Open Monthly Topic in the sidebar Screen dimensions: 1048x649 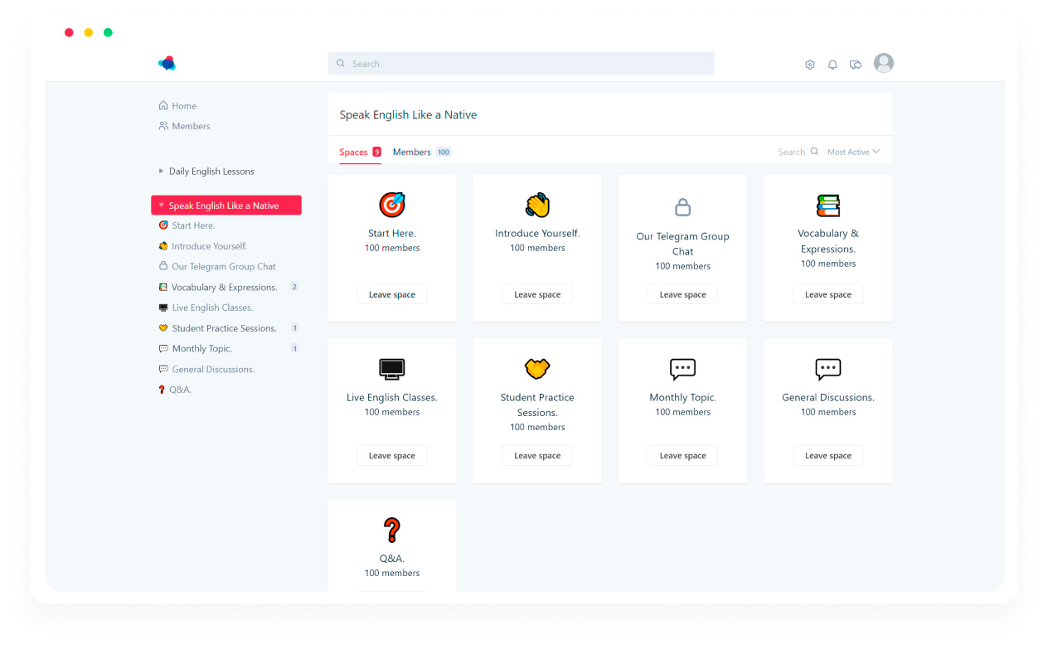(x=201, y=349)
